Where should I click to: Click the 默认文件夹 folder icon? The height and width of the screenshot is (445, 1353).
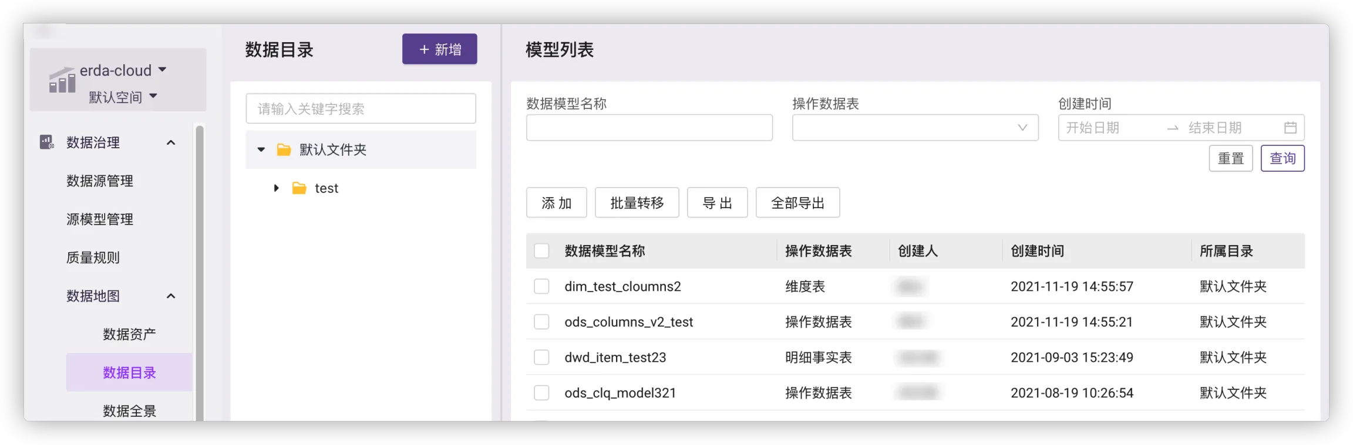pos(284,150)
